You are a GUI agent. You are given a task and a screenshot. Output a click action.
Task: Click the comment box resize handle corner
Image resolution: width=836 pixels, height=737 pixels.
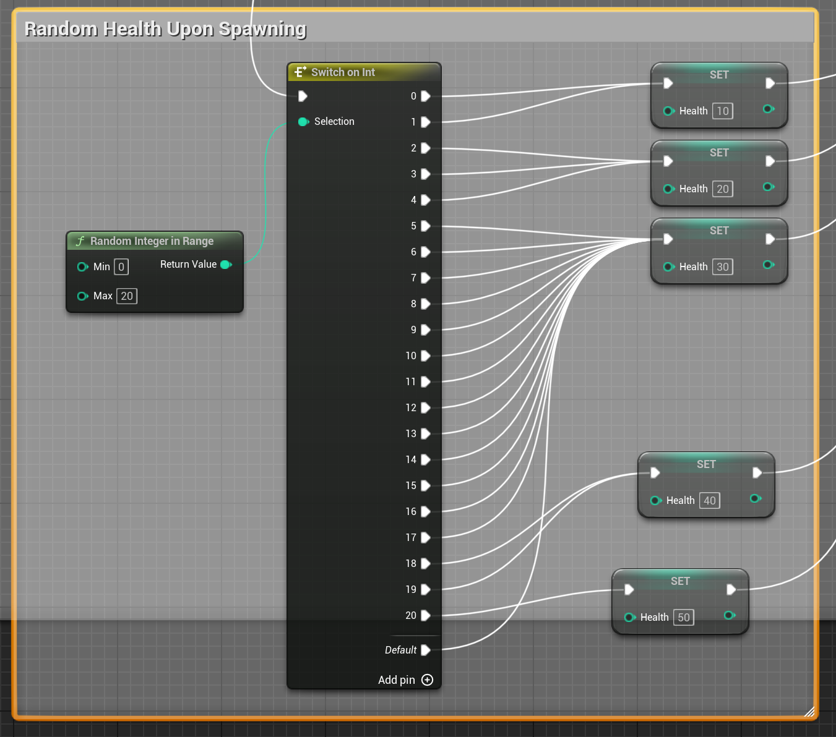coord(809,712)
